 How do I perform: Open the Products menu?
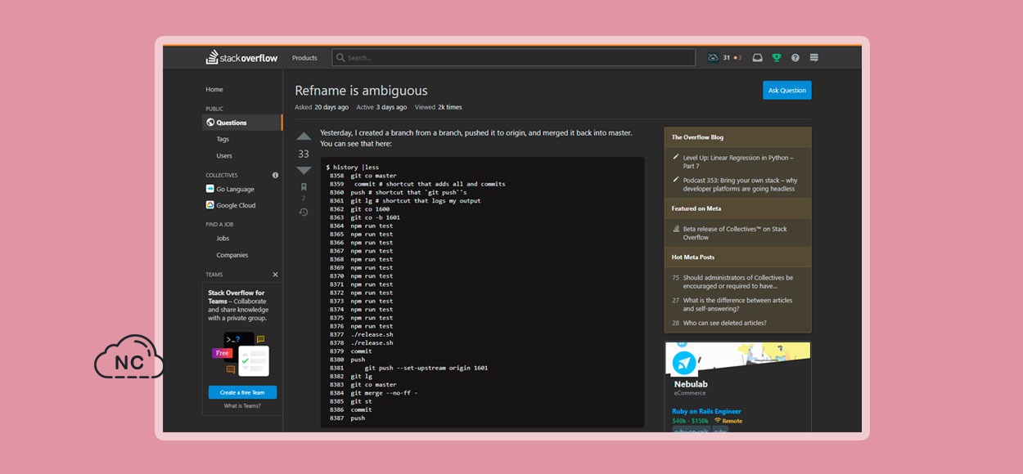(304, 58)
